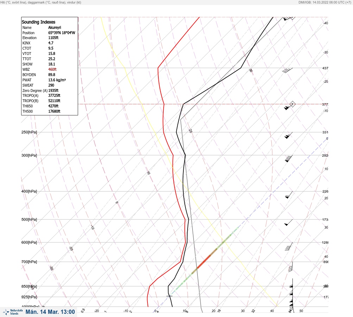The width and height of the screenshot is (353, 317).
Task: Click the 300[hPa] pressure level label
Action: coord(29,155)
